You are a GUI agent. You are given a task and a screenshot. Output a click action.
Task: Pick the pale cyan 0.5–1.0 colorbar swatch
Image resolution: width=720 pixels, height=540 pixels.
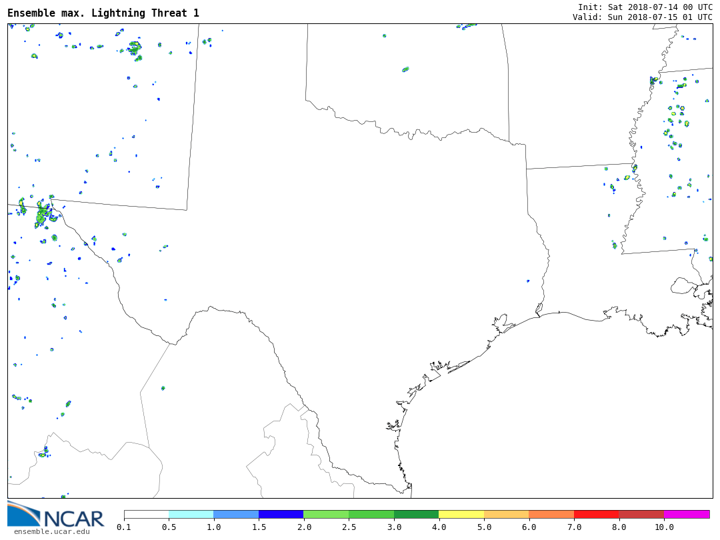click(191, 515)
